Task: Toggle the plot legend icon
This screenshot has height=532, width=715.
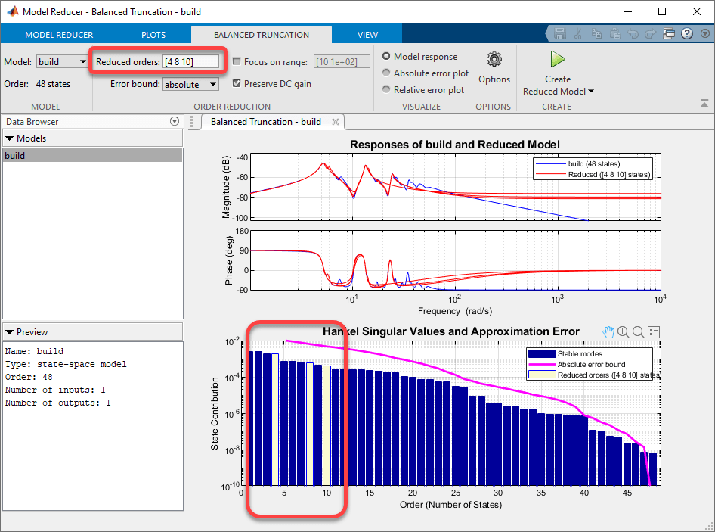Action: tap(654, 332)
